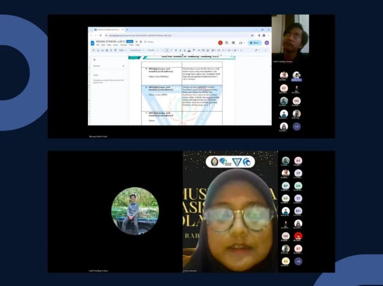This screenshot has height=286, width=383.
Task: Select the BP participant avatar in bottom meeting
Action: [286, 186]
